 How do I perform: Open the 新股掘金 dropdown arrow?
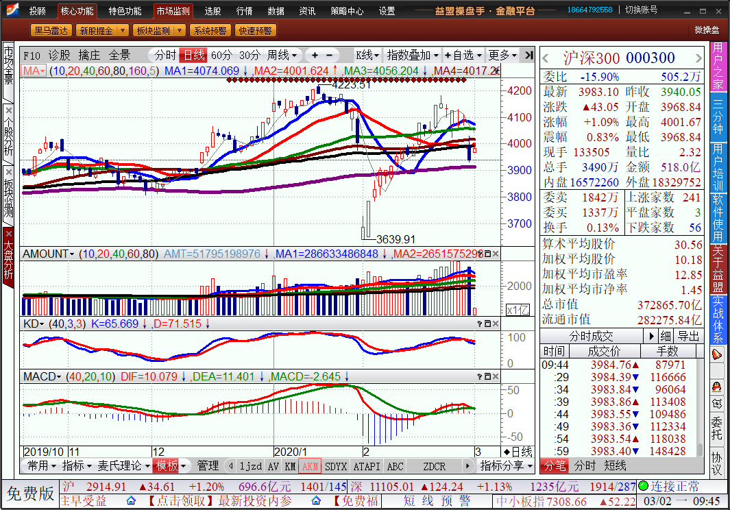(x=123, y=31)
